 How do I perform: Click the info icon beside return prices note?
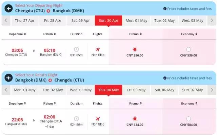pyautogui.click(x=165, y=78)
